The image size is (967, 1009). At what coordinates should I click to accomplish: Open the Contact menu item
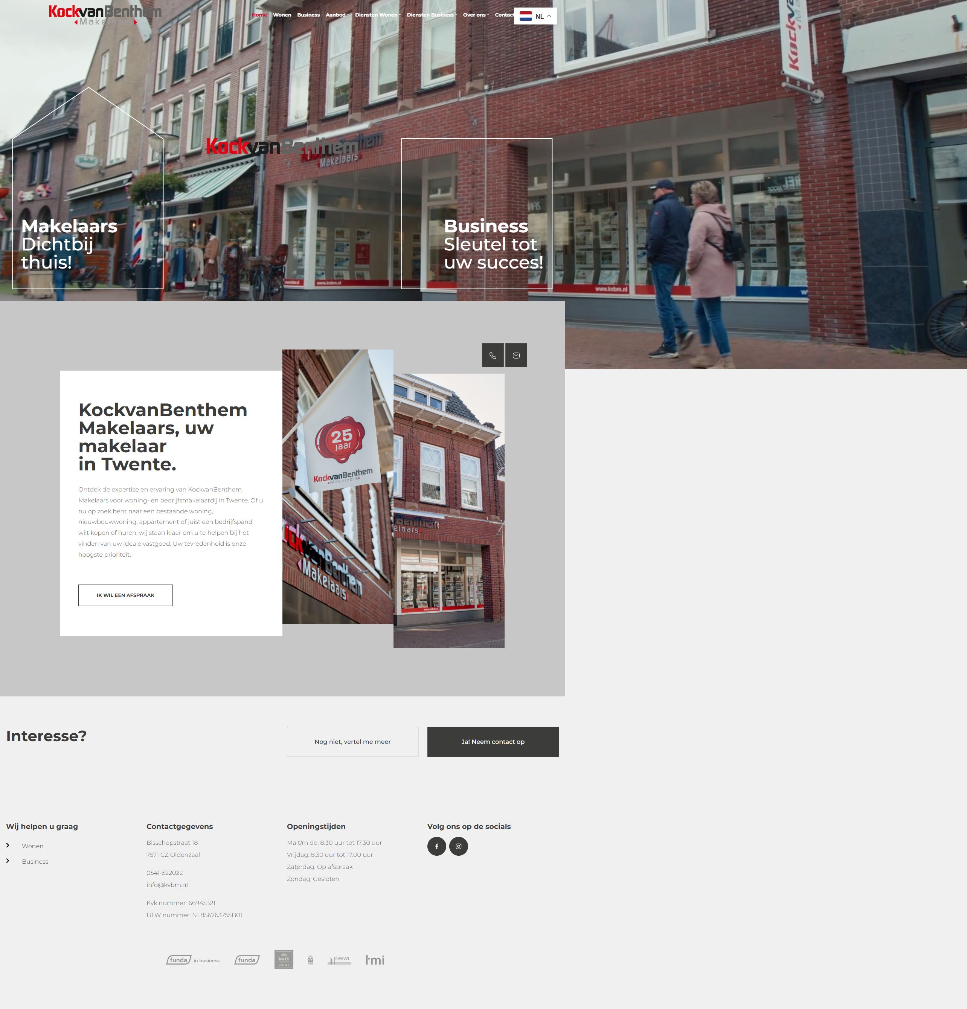tap(504, 15)
